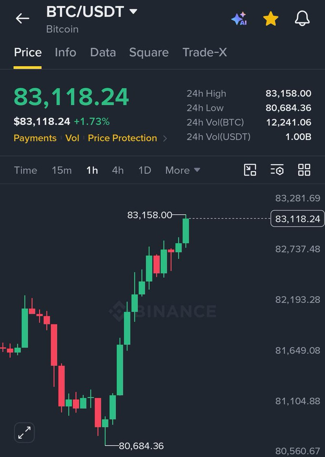Expand Price Protection chevron arrow
The width and height of the screenshot is (325, 457).
click(165, 138)
